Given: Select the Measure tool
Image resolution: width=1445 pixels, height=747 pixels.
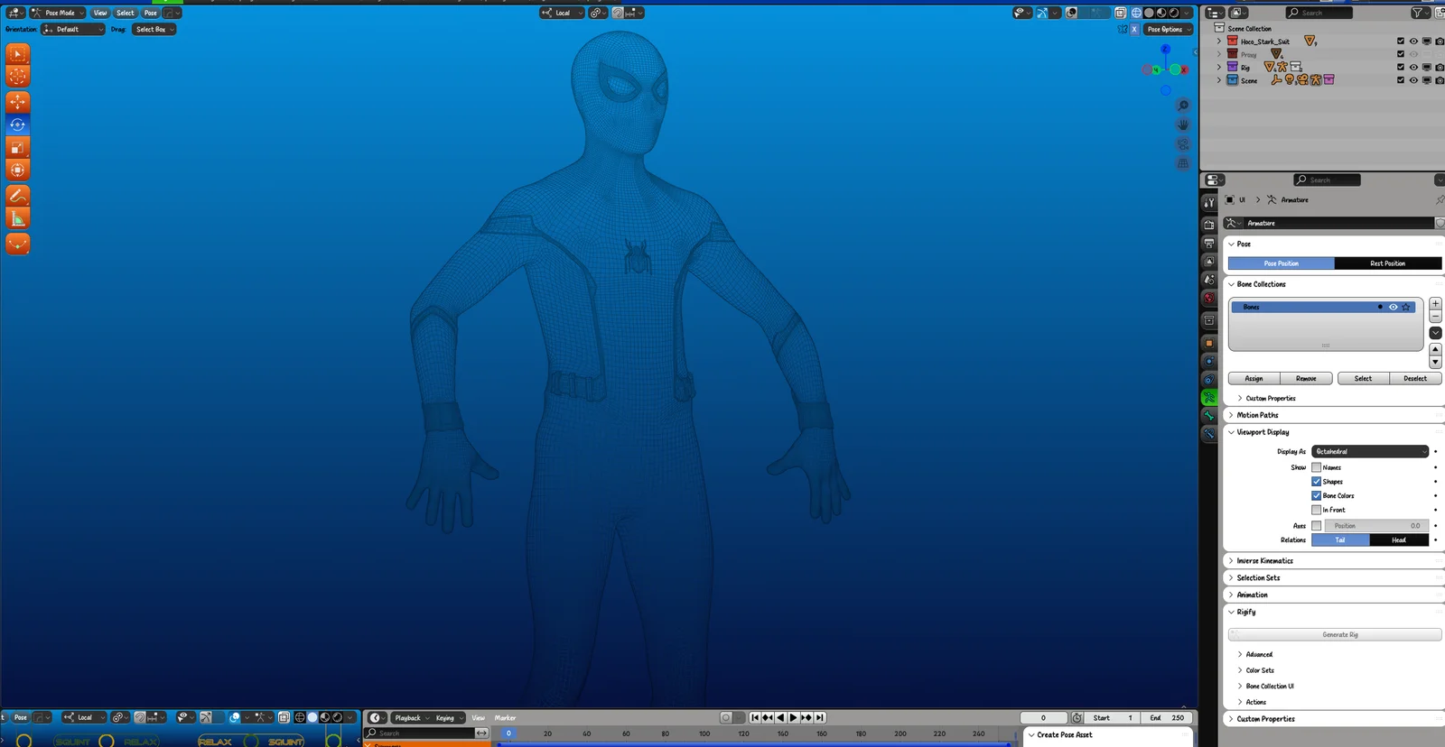Looking at the screenshot, I should 17,218.
